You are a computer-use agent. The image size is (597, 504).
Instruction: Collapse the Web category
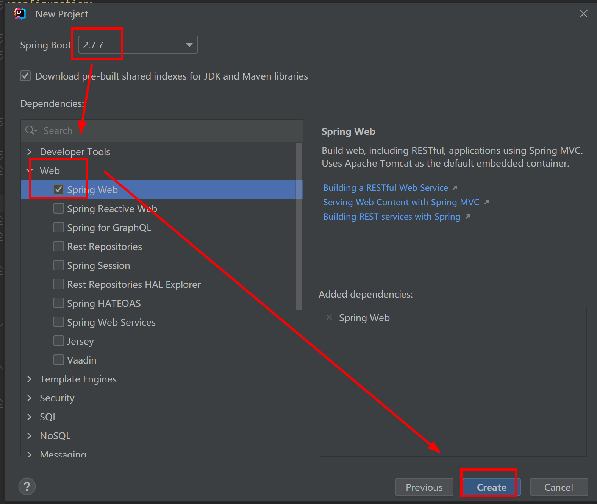click(30, 171)
